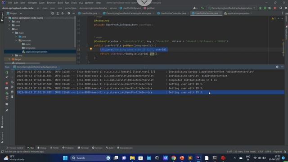Image resolution: width=288 pixels, height=162 pixels.
Task: Open the TODO tool window
Action: (x=54, y=148)
